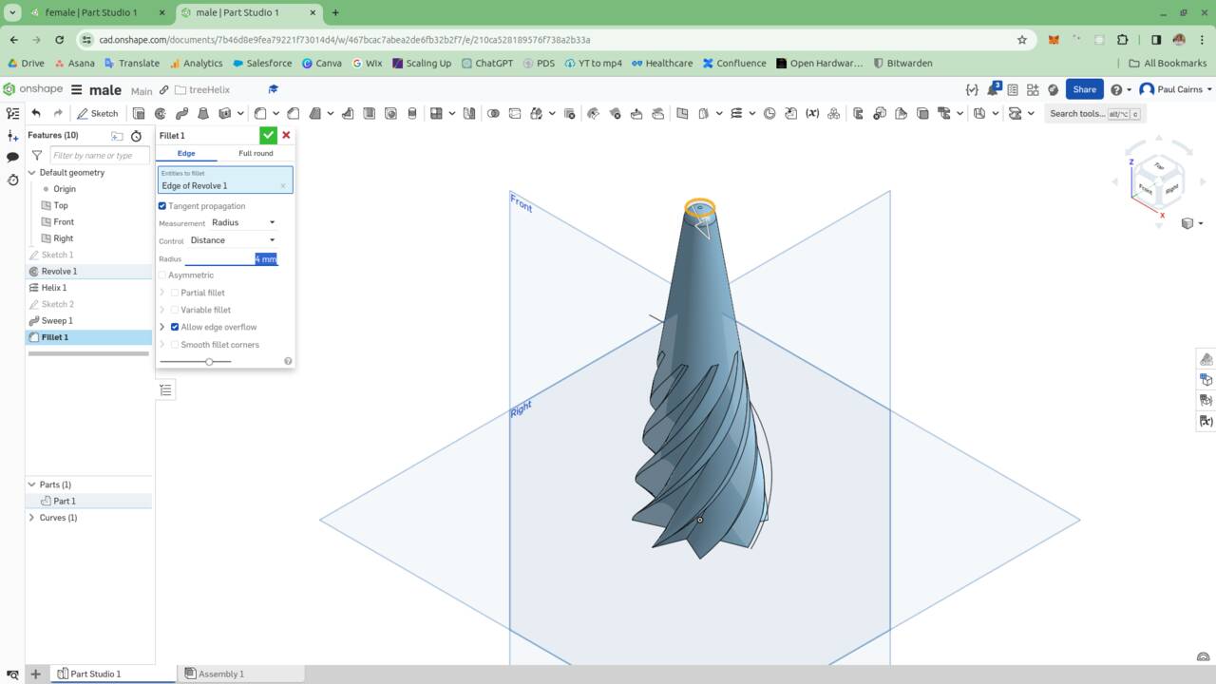1216x684 pixels.
Task: Adjust the Fillet preview slider handle
Action: click(209, 361)
